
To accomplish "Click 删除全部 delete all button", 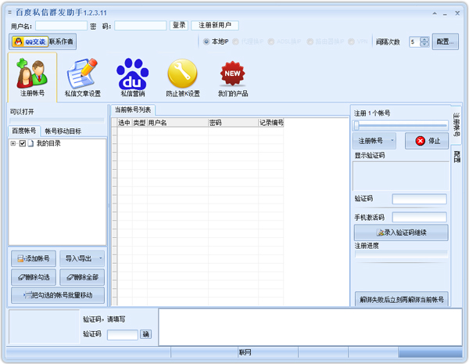I will tap(82, 277).
